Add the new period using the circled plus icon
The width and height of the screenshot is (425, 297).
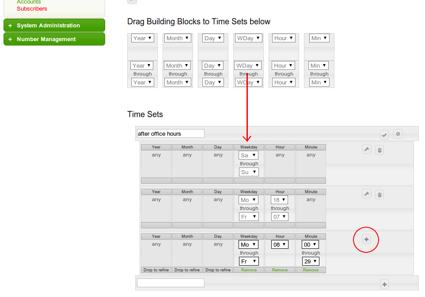[366, 240]
